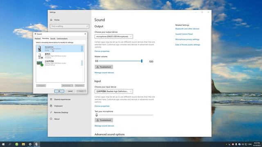Image resolution: width=262 pixels, height=147 pixels.
Task: Click the Home icon in Settings sidebar
Action: click(51, 20)
